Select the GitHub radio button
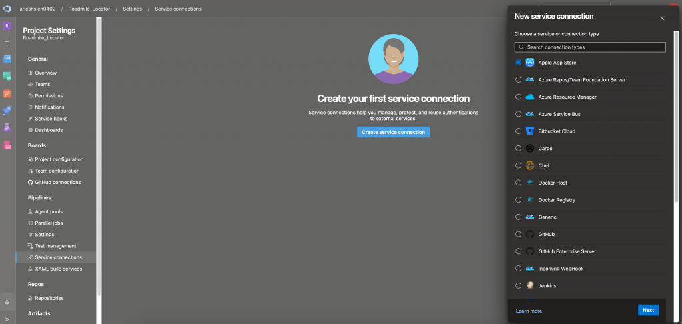 pos(518,234)
